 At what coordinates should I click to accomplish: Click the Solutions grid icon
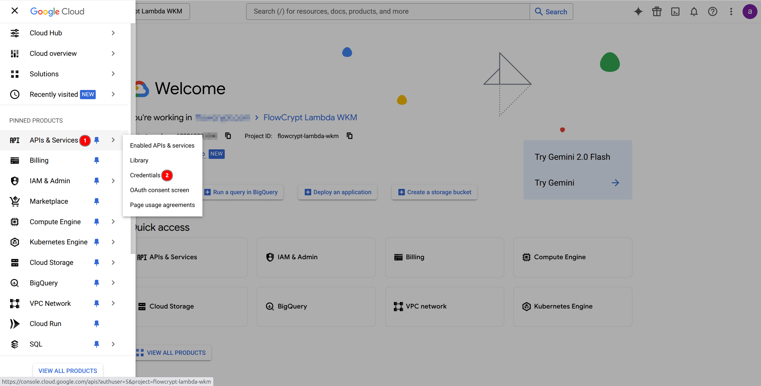pyautogui.click(x=15, y=74)
